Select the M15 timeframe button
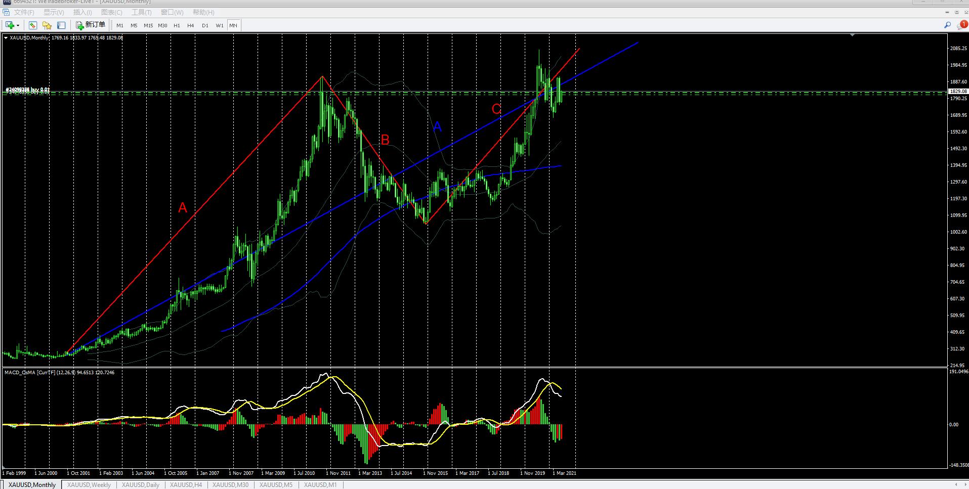This screenshot has height=489, width=969. tap(148, 25)
